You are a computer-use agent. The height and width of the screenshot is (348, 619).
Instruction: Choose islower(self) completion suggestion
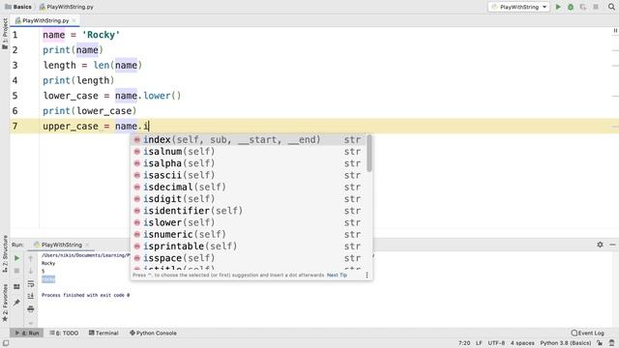click(249, 222)
